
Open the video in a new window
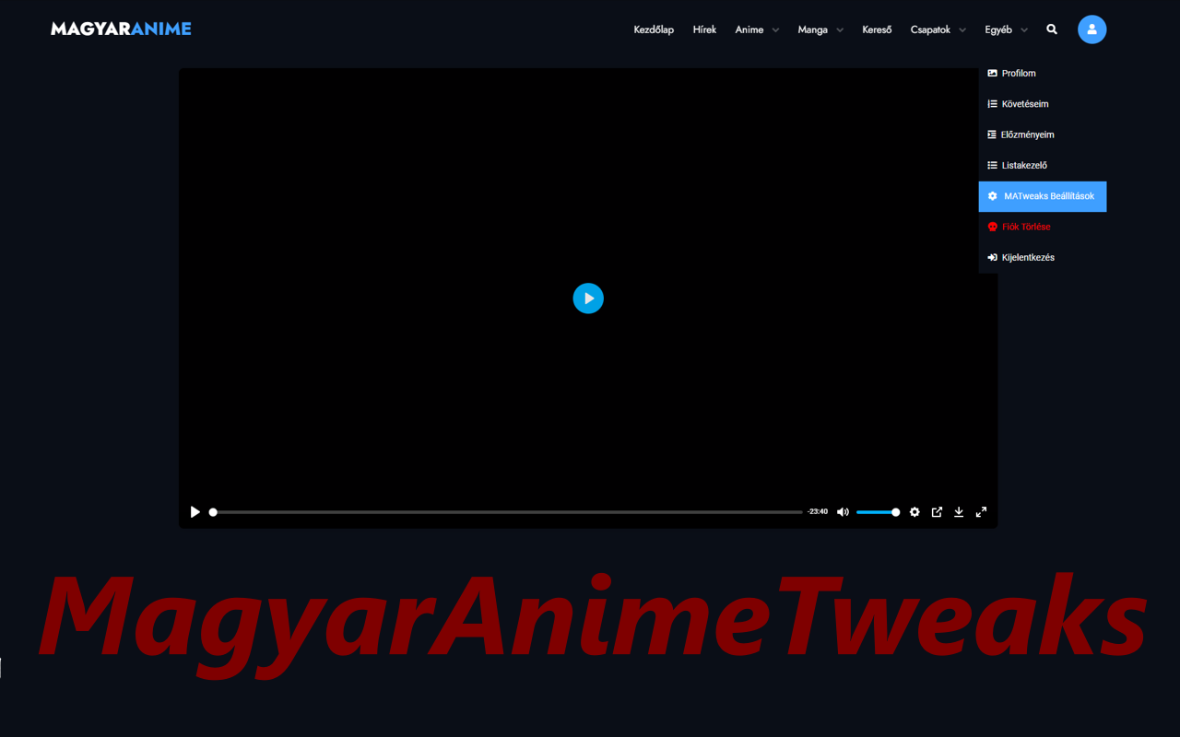937,511
